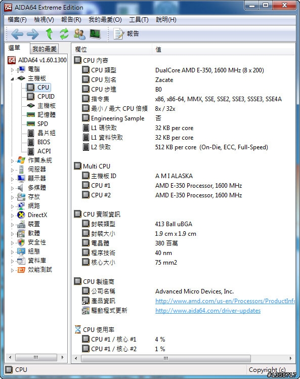Go back with the blue left arrow

[17, 34]
